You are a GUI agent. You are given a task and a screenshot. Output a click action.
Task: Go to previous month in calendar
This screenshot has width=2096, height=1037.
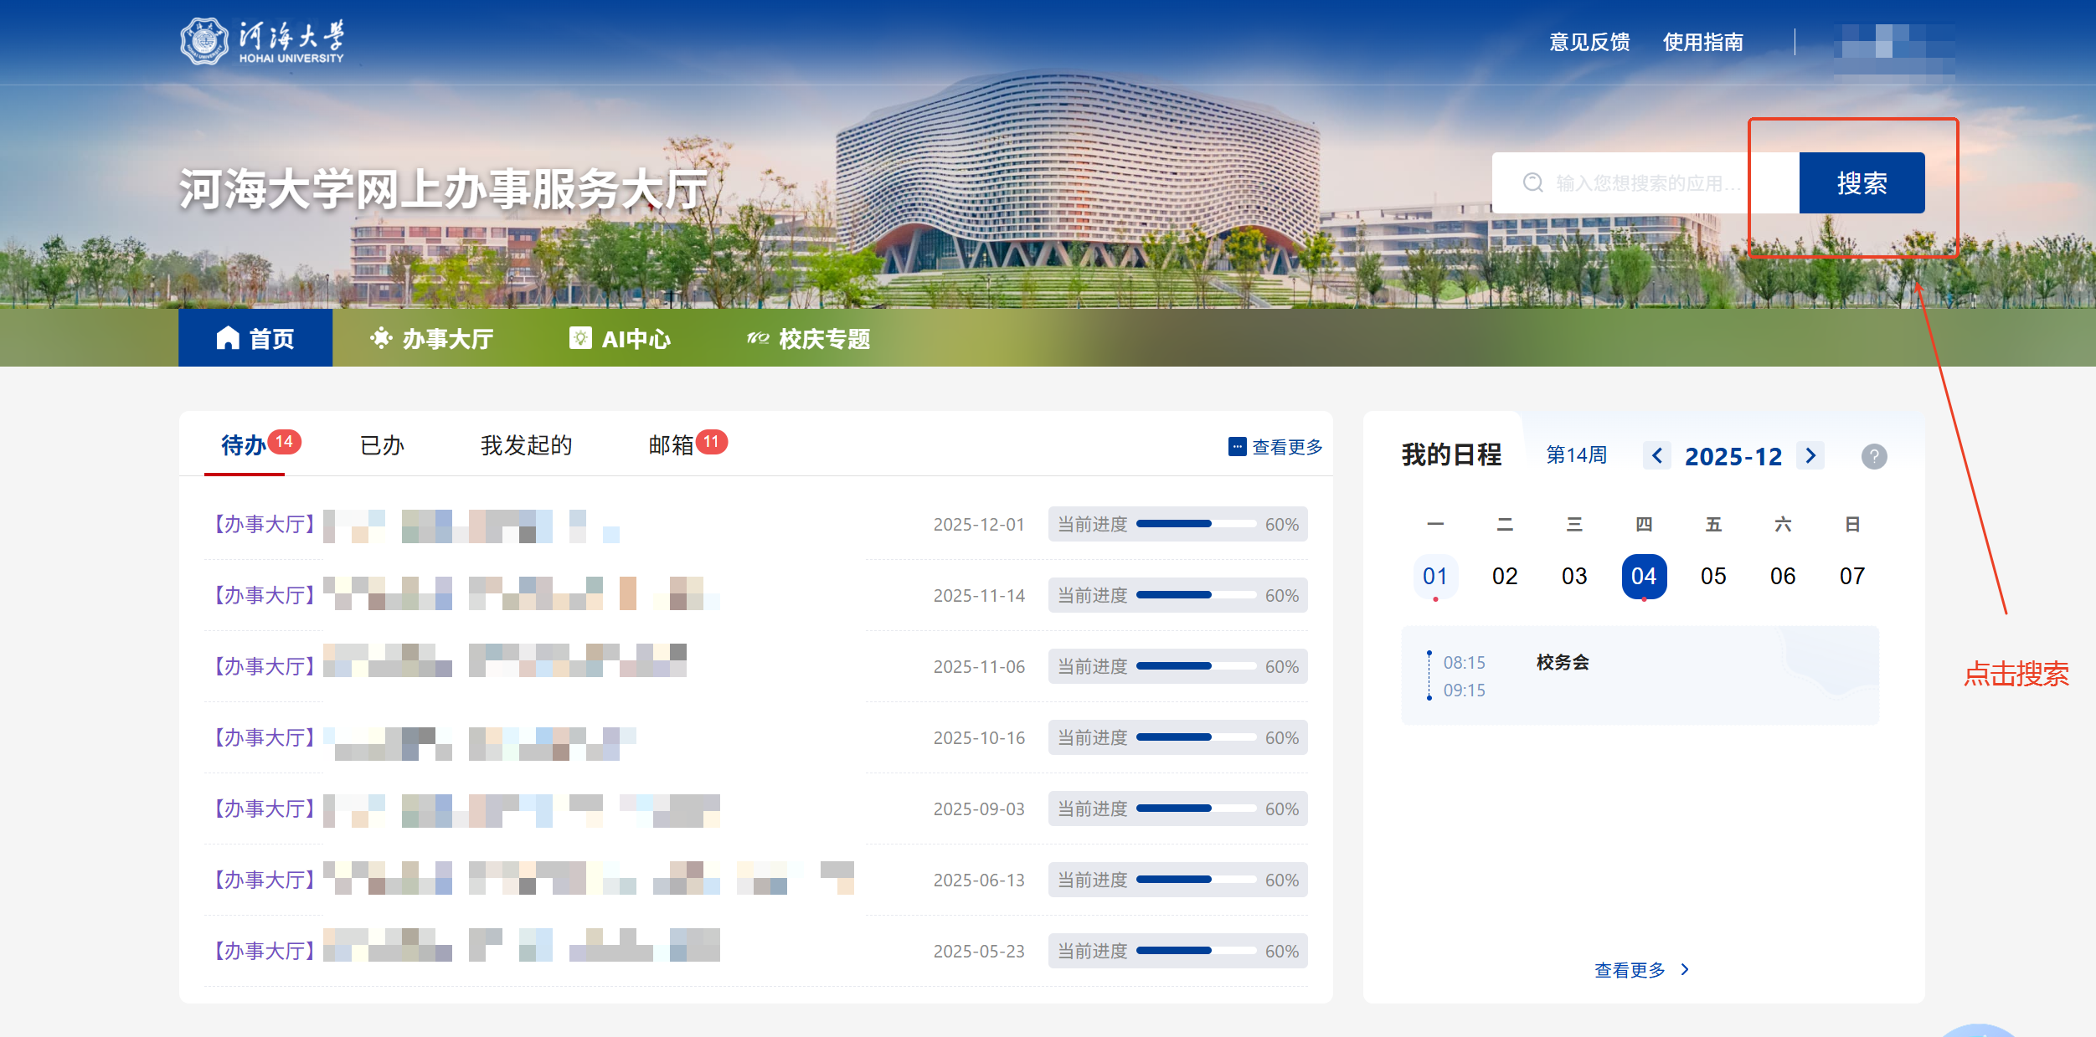point(1656,455)
